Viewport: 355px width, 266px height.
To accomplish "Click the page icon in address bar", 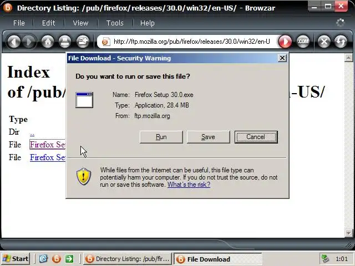I will tap(105, 42).
